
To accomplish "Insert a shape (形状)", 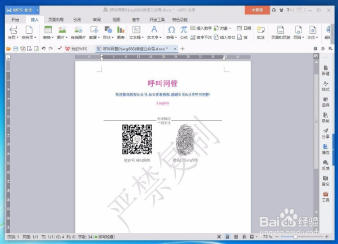I will click(108, 32).
